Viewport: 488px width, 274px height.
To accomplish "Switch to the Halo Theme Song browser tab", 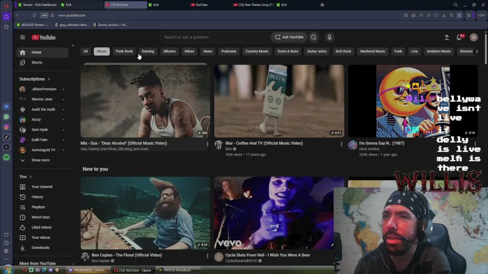I will 253,5.
